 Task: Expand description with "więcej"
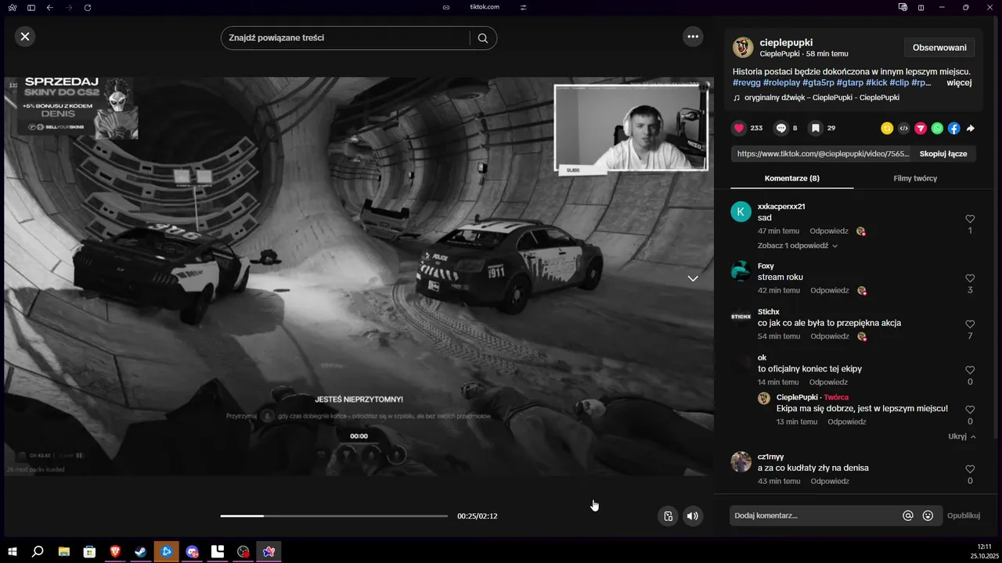pos(959,82)
